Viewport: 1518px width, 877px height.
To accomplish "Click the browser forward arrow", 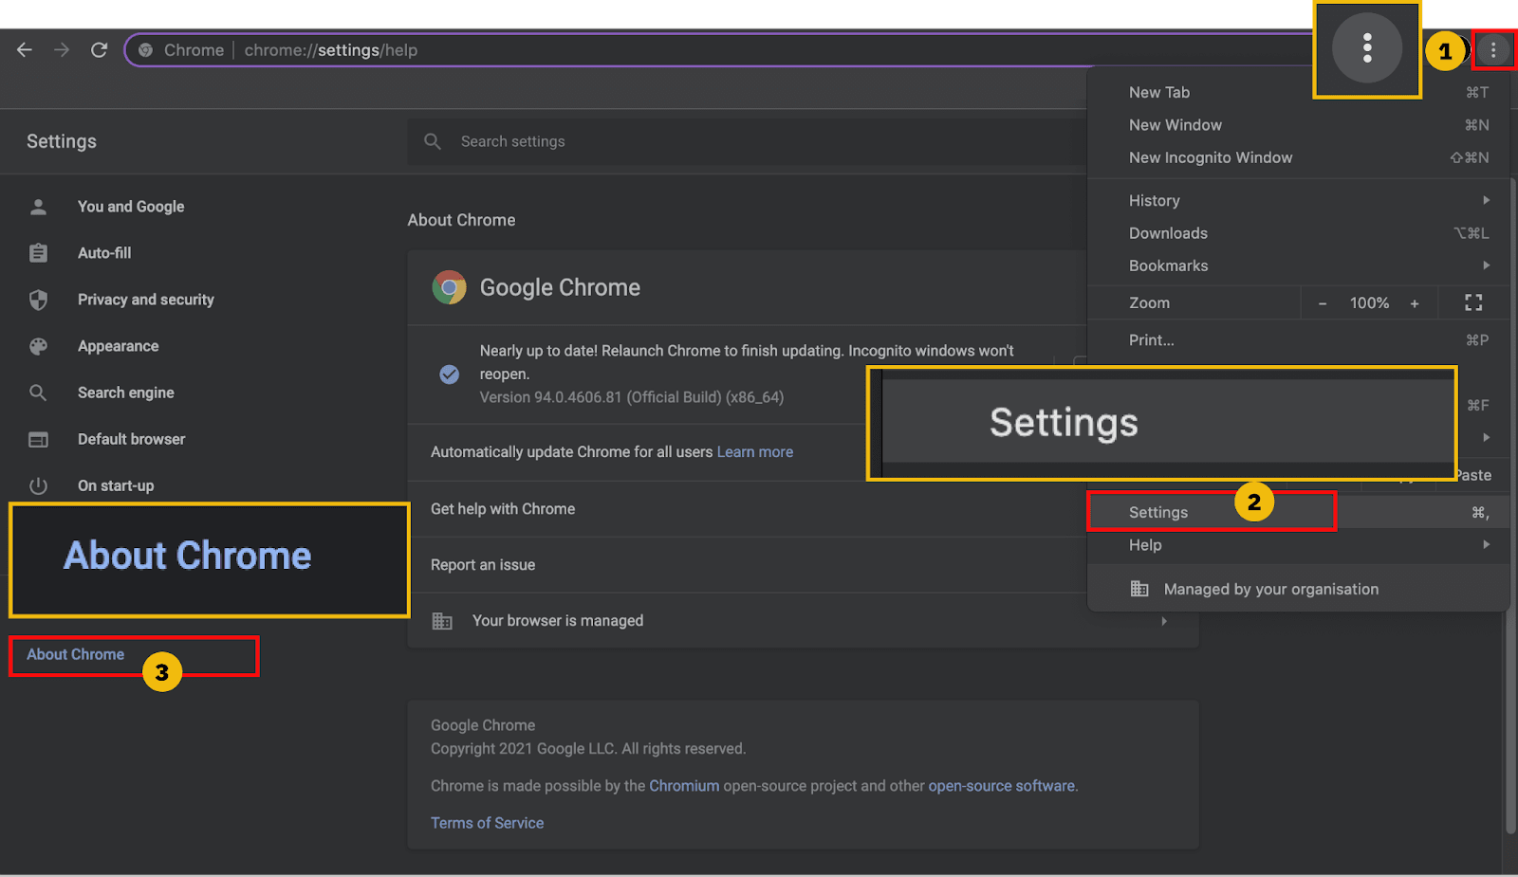I will (62, 49).
